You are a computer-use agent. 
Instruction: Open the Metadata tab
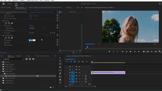coord(69,8)
